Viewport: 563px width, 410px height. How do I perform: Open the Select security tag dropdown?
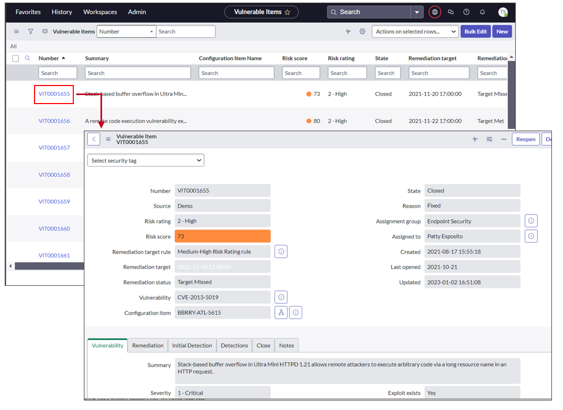pos(146,160)
